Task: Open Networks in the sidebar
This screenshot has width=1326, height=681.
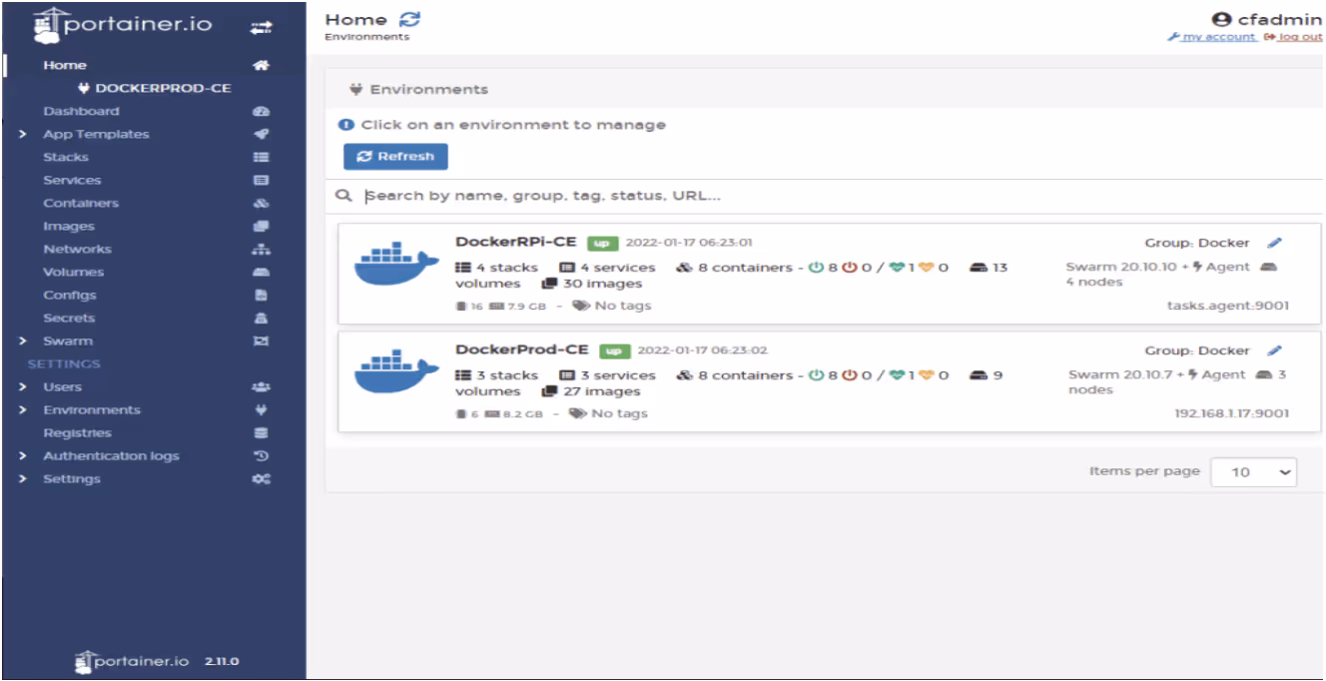Action: 77,250
